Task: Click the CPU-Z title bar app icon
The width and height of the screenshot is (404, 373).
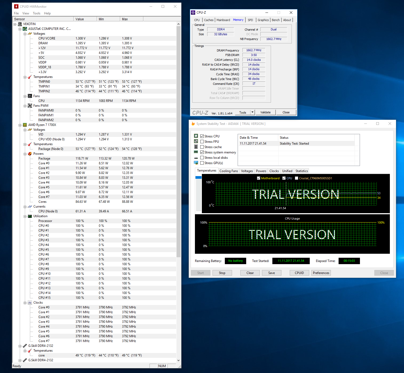Action: coord(193,13)
